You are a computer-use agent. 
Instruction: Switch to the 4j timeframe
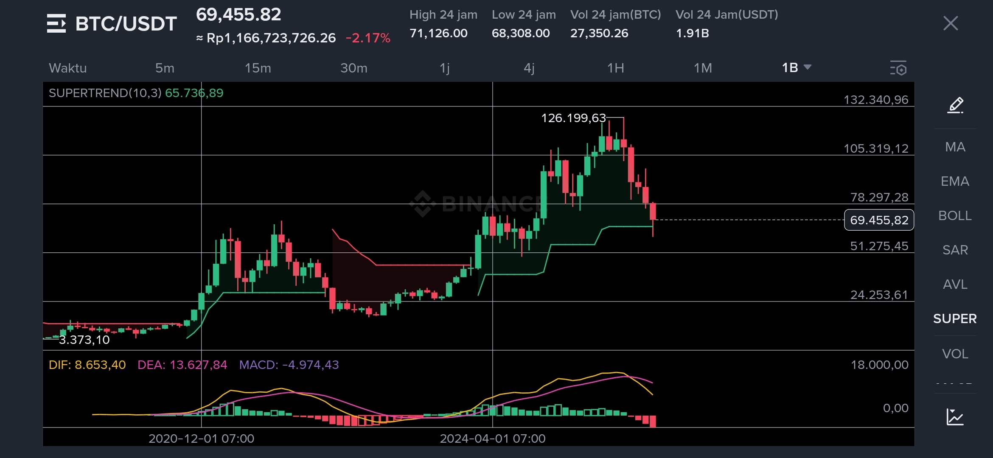529,68
